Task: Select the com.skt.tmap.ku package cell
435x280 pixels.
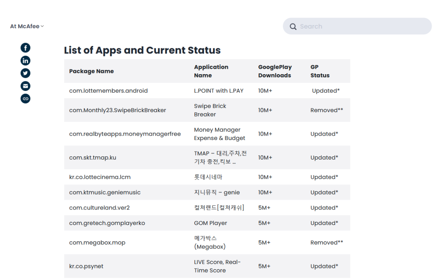Action: (x=92, y=158)
